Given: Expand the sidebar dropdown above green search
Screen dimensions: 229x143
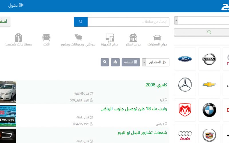Looking at the screenshot, I should point(202,20).
